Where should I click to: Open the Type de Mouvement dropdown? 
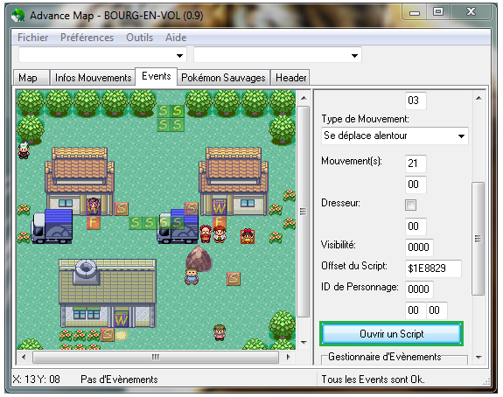(x=395, y=136)
